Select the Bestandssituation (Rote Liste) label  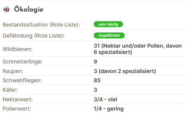coord(41,25)
